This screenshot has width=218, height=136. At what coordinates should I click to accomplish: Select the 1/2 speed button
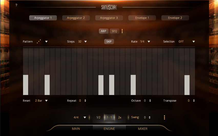(98, 117)
